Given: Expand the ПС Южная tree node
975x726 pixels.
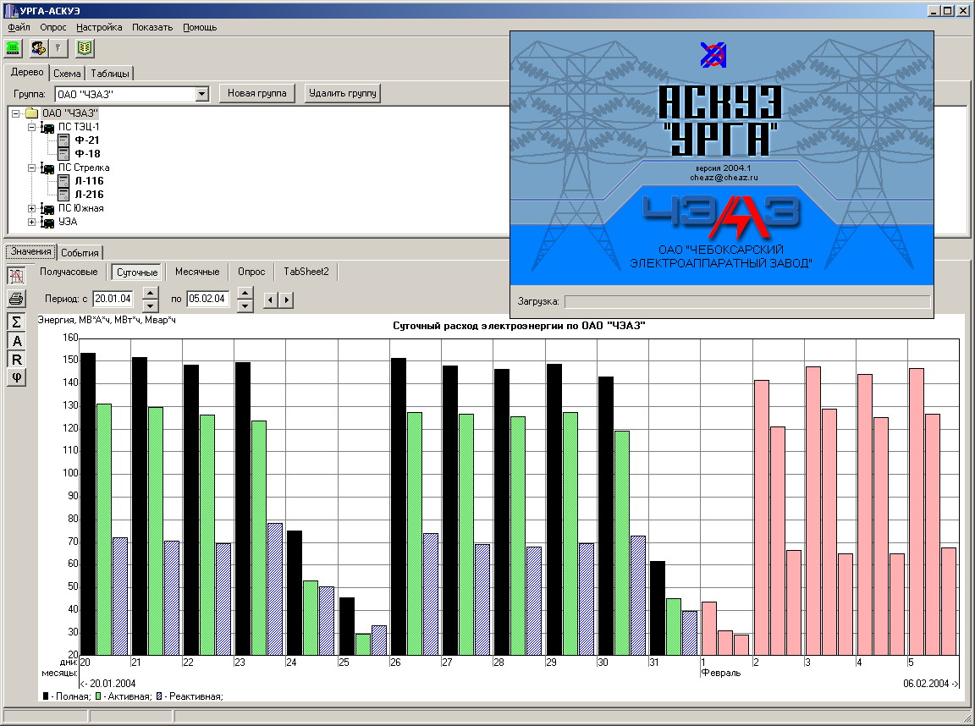Looking at the screenshot, I should pos(32,208).
